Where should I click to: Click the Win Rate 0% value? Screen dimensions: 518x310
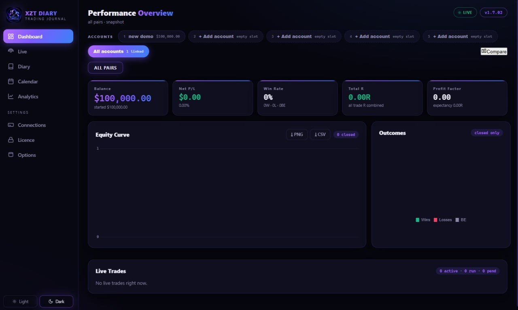click(x=268, y=97)
